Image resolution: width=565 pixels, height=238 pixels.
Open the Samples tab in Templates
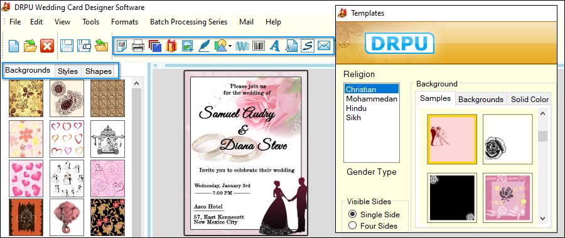435,98
